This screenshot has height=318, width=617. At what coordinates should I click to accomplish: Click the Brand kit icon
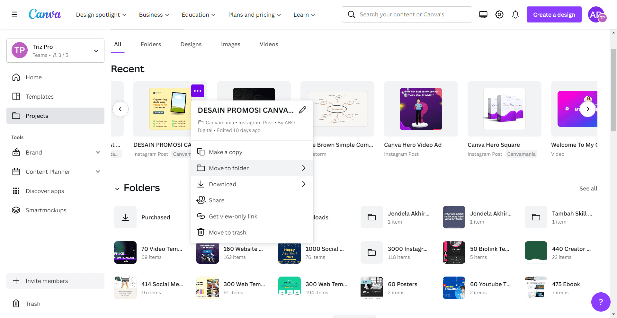click(16, 152)
